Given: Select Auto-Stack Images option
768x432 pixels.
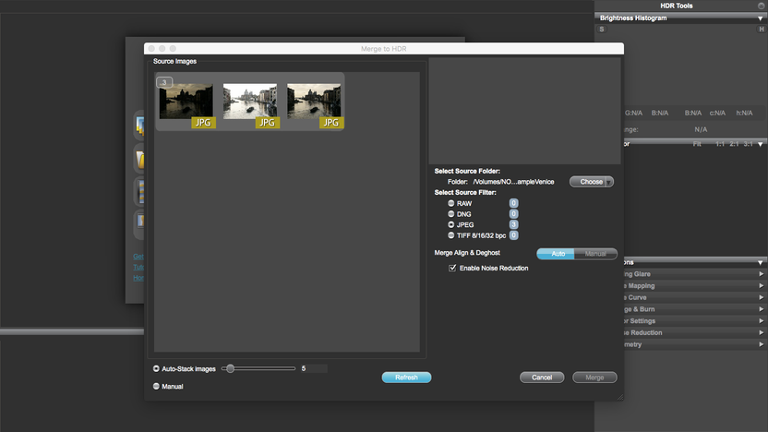Looking at the screenshot, I should click(x=156, y=368).
